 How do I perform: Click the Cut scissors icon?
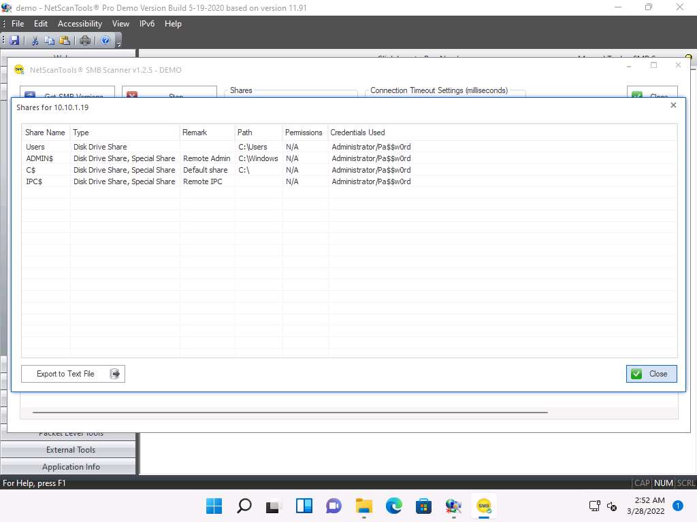(x=35, y=41)
